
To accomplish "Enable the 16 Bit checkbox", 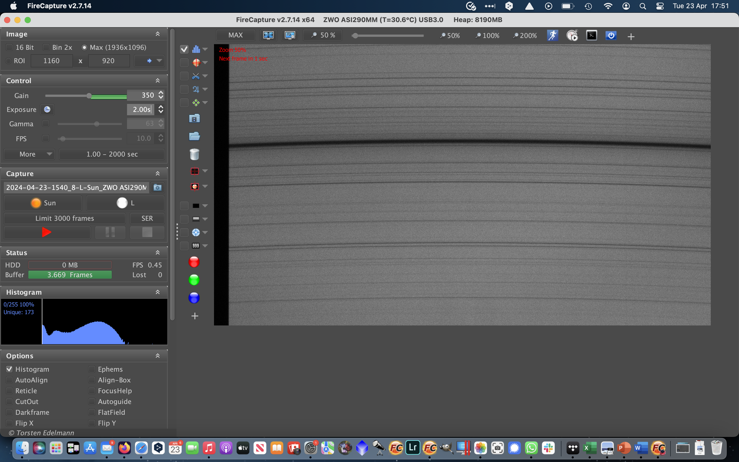I will [x=9, y=47].
